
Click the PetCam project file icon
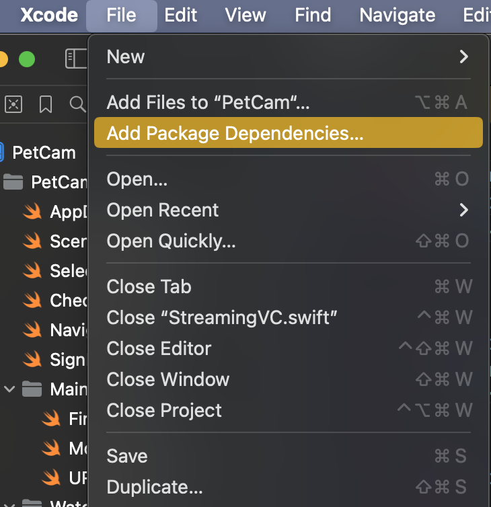coord(2,152)
